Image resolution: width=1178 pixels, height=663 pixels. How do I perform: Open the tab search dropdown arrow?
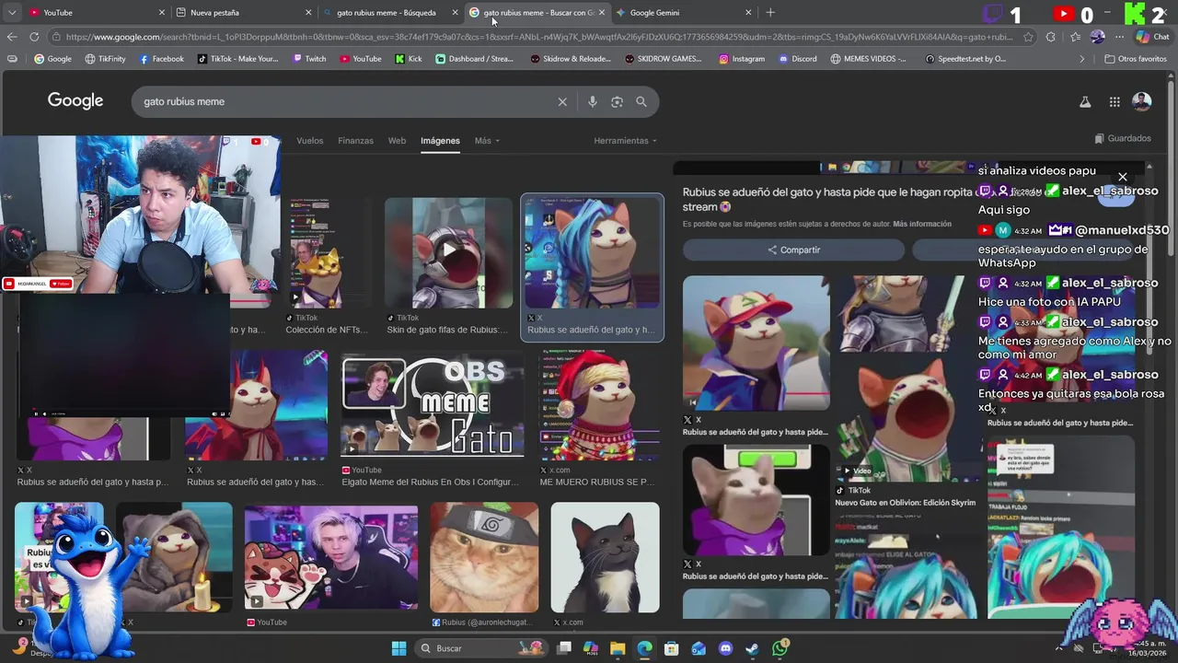coord(12,12)
